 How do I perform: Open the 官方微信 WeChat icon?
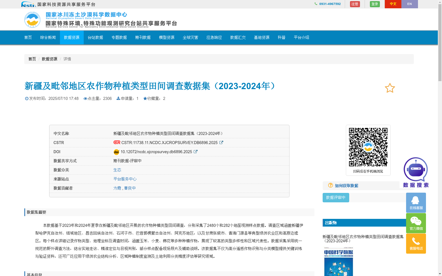point(416,223)
